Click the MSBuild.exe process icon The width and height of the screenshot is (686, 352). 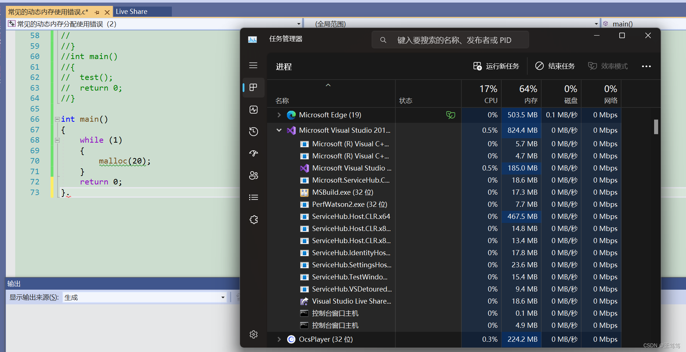304,192
